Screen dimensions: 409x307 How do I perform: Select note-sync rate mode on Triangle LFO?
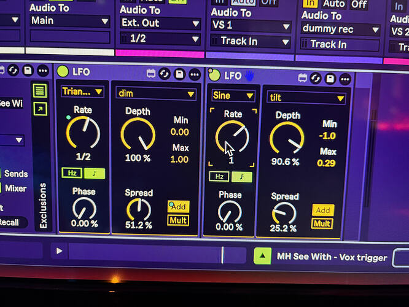tap(95, 173)
